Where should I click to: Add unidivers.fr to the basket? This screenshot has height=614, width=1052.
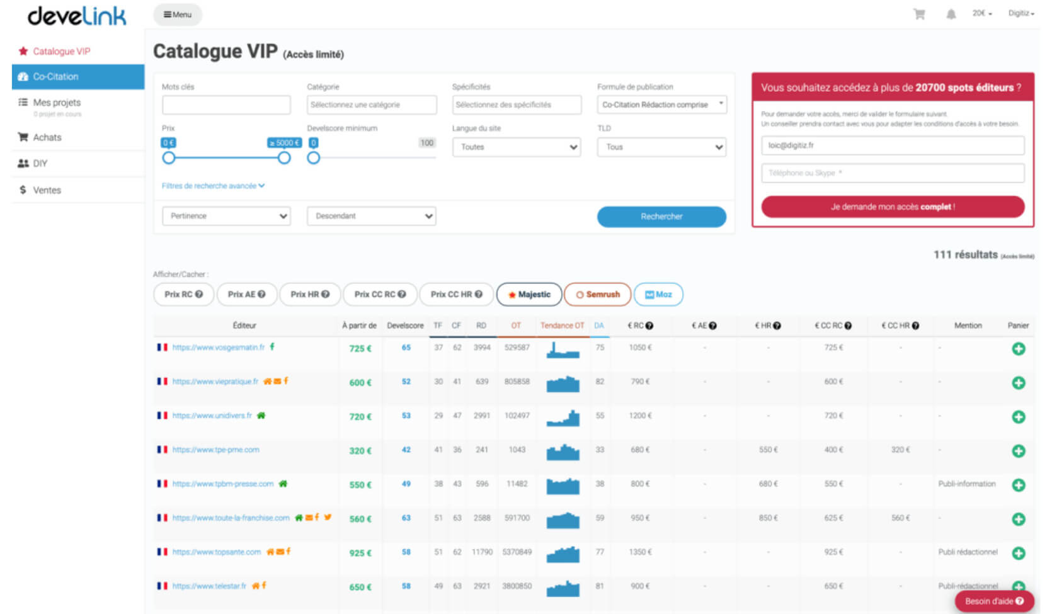click(1018, 416)
